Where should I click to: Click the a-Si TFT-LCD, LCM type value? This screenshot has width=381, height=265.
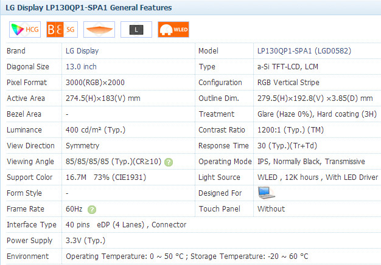click(x=288, y=66)
